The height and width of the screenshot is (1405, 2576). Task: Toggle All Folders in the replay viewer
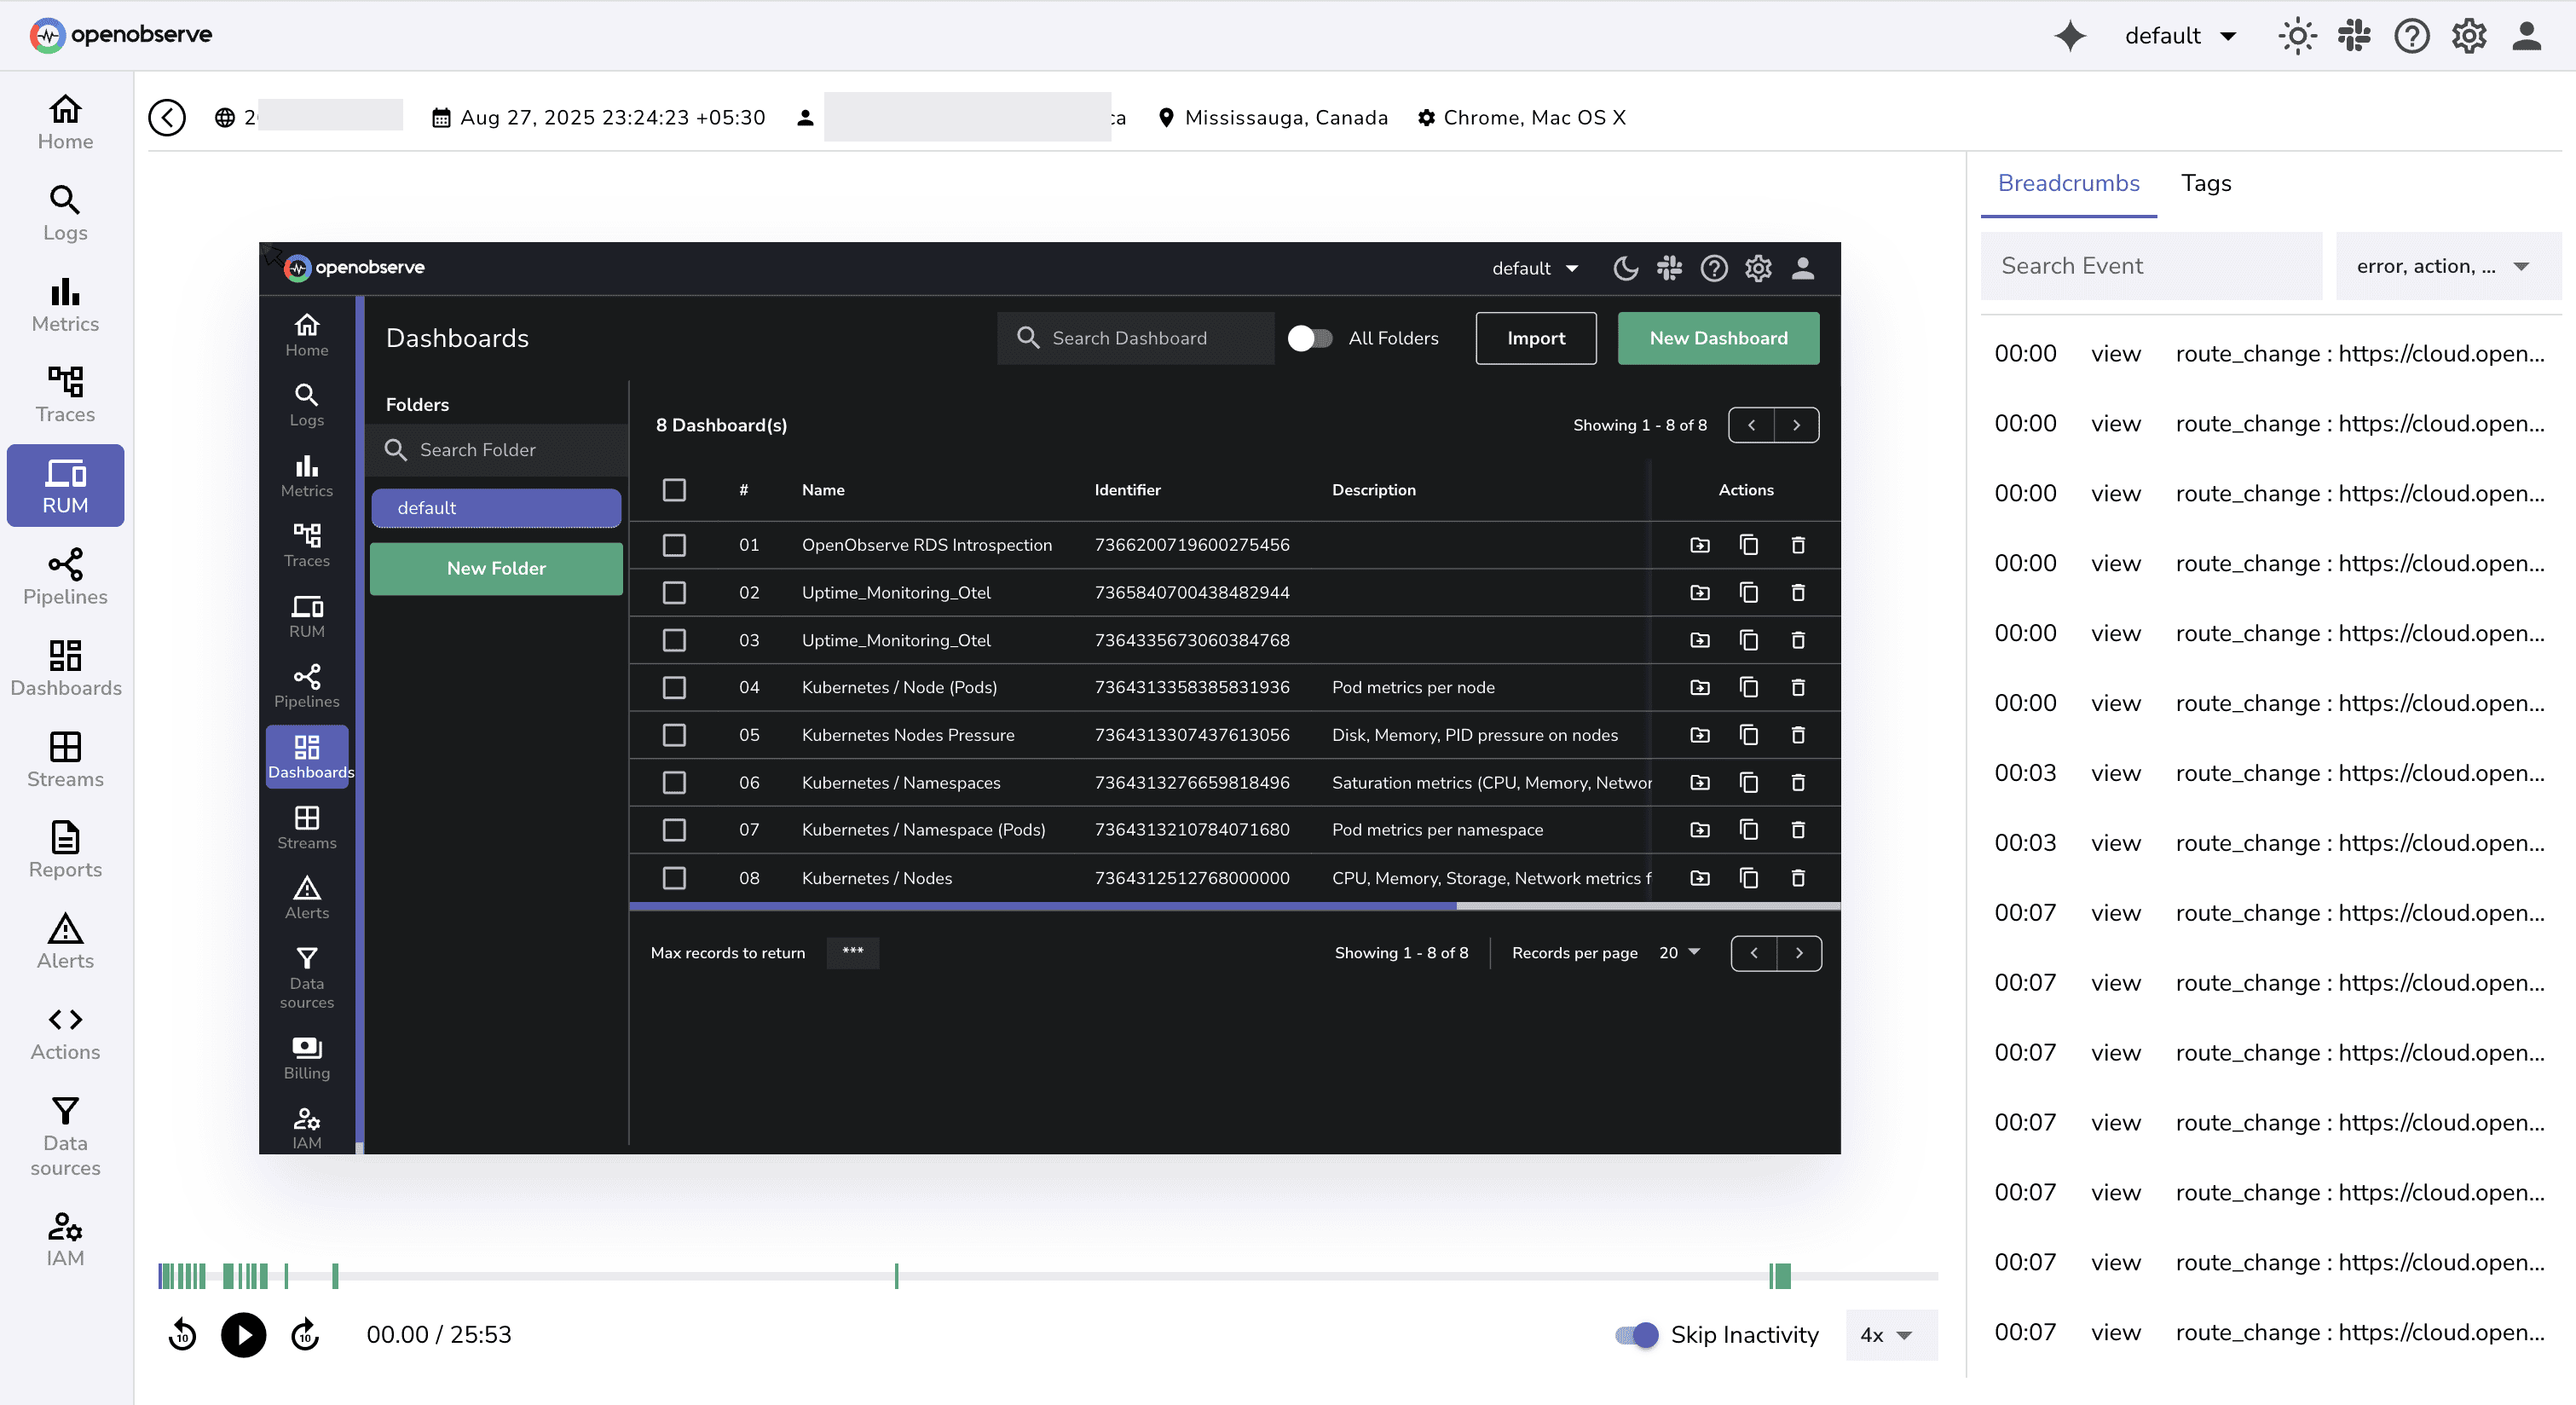tap(1310, 338)
